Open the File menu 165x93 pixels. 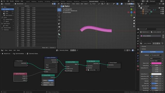point(4,1)
